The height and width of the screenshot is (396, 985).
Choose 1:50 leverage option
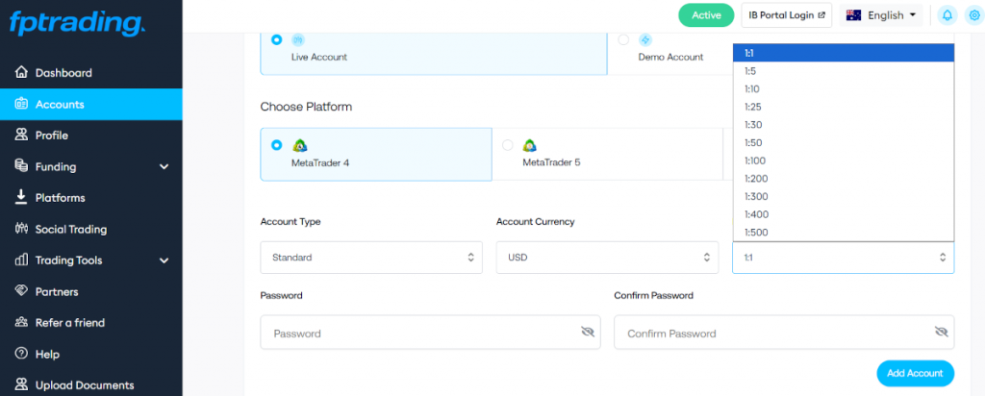tap(843, 142)
